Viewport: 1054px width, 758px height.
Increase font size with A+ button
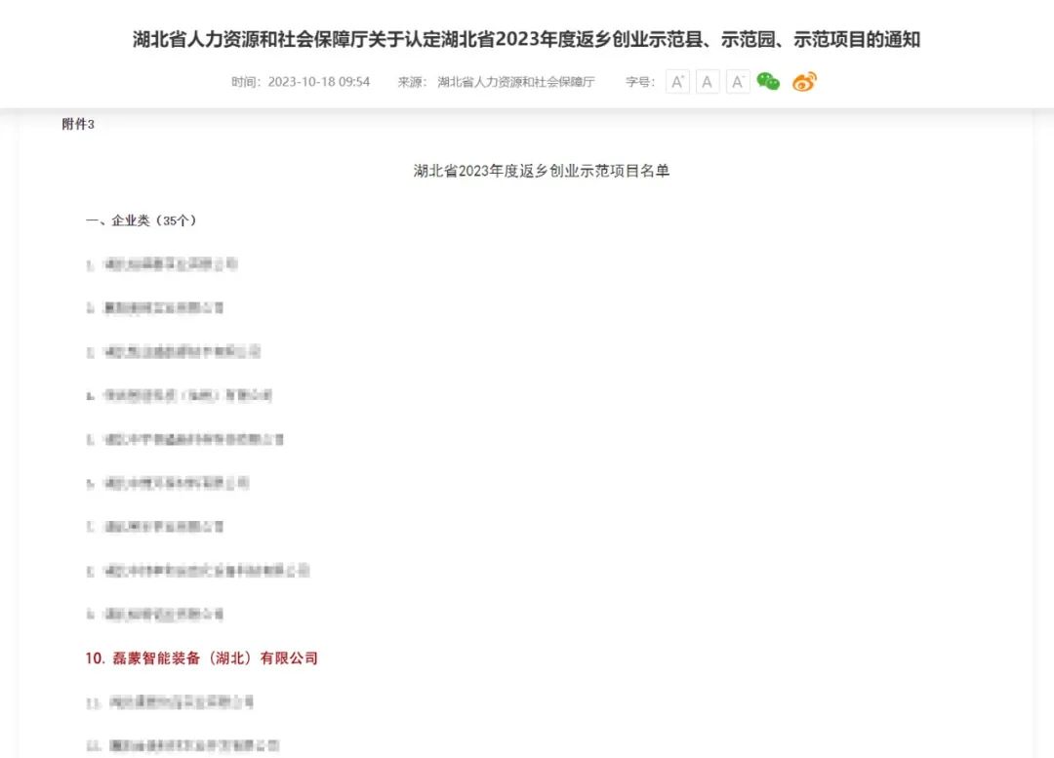click(x=677, y=82)
